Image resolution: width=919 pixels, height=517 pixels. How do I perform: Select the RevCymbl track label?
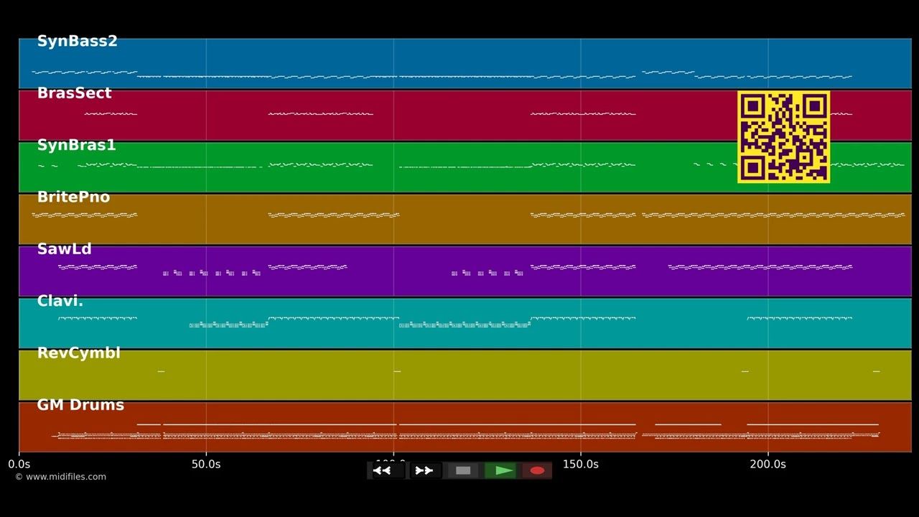point(78,353)
